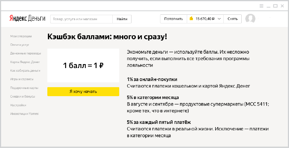Close the window with X

coord(282,6)
